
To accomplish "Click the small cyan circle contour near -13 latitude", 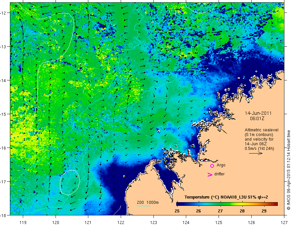I will pos(131,45).
